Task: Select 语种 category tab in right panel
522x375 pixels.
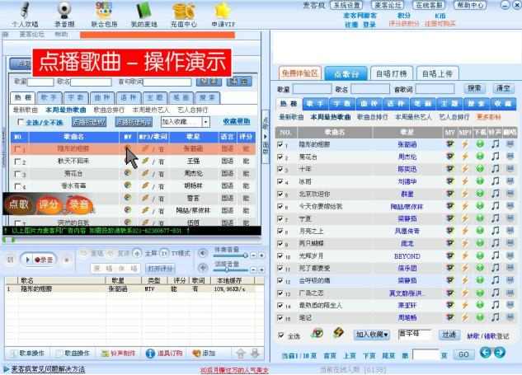Action: [396, 104]
